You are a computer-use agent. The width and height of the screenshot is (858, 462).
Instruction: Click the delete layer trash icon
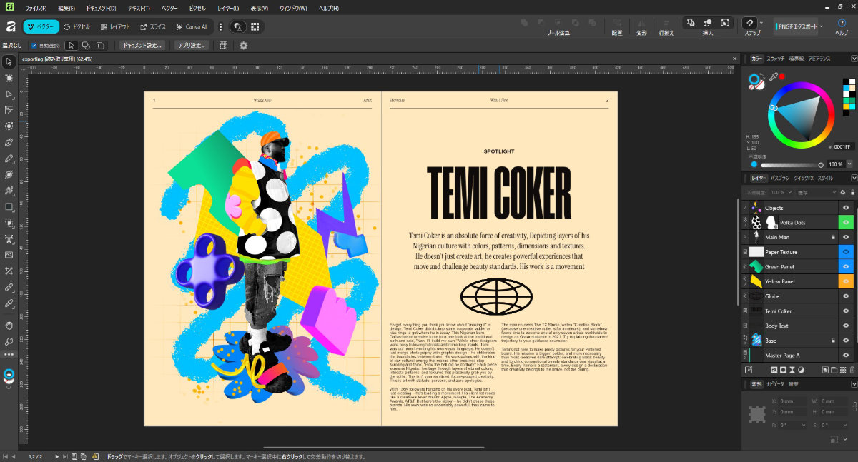pyautogui.click(x=851, y=370)
